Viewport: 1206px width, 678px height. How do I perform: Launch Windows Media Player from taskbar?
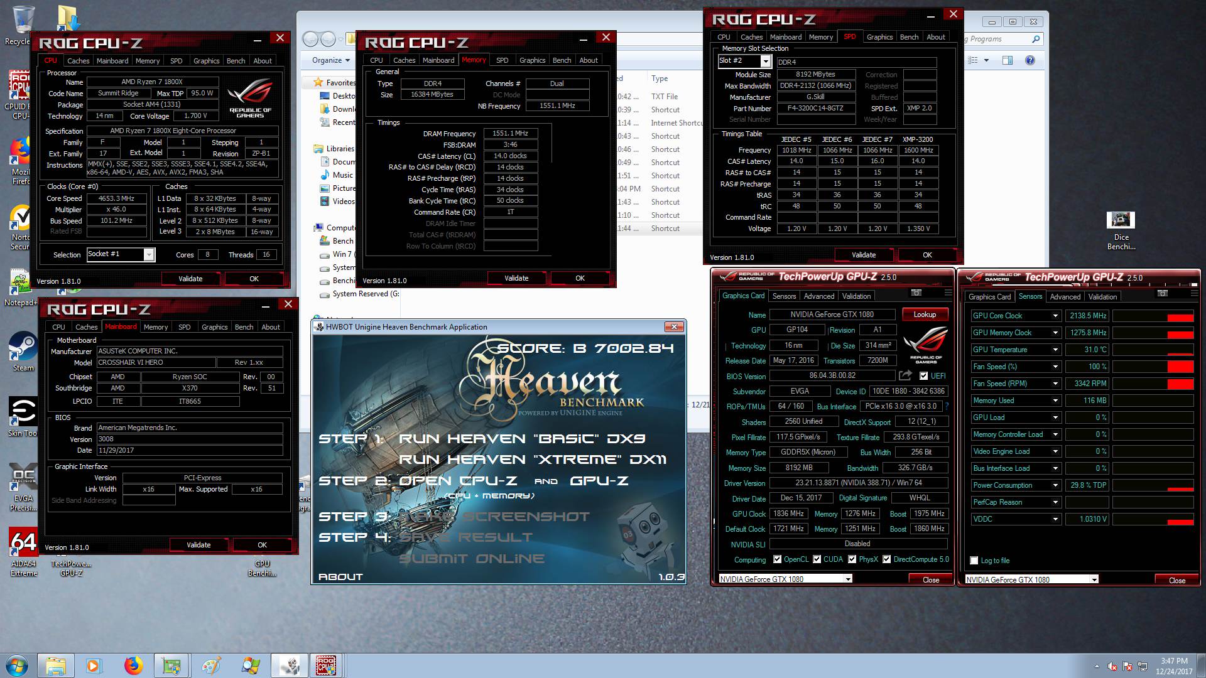coord(94,665)
